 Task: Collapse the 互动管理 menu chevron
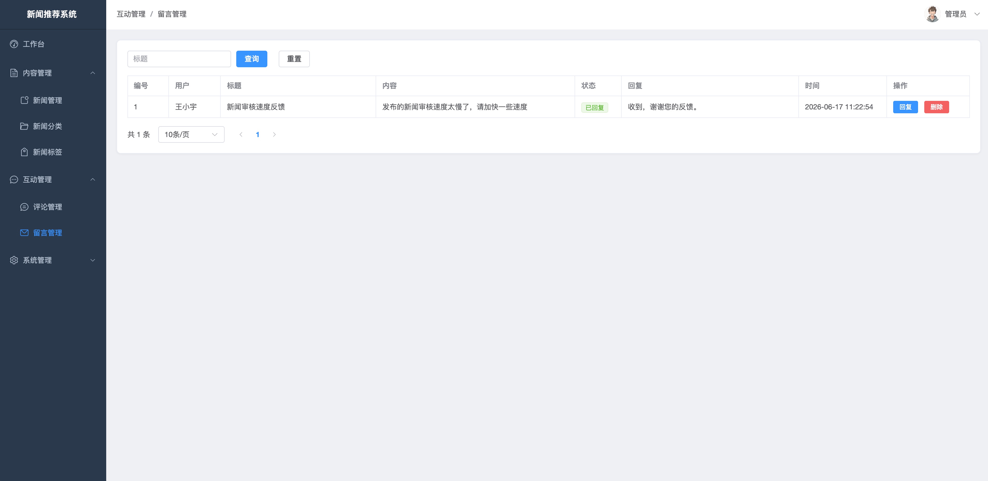pos(92,180)
